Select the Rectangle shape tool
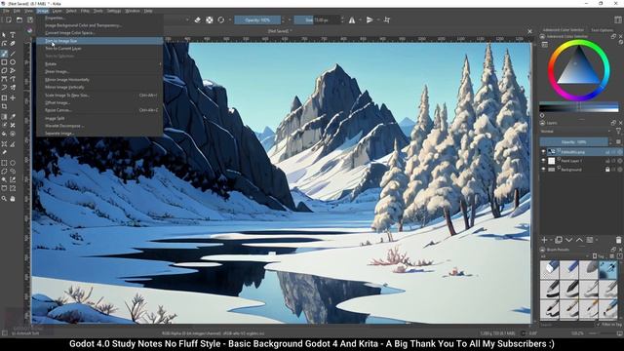This screenshot has height=351, width=624. tap(4, 62)
